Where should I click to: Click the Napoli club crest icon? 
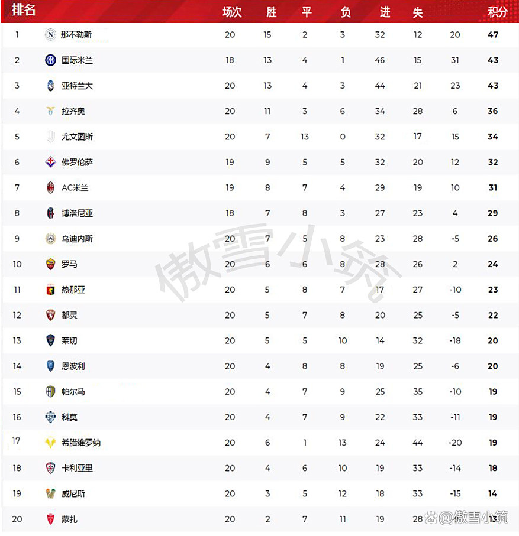tap(50, 34)
